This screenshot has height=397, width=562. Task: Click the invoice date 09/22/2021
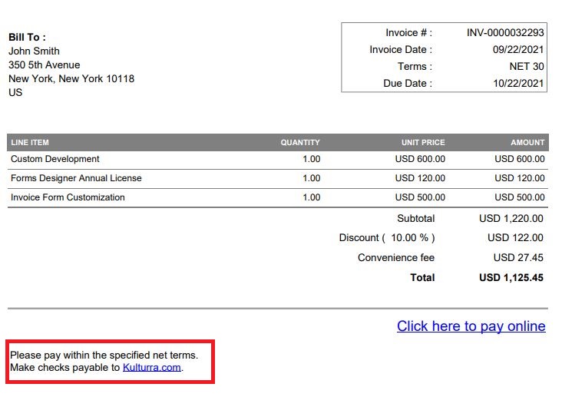coord(518,50)
